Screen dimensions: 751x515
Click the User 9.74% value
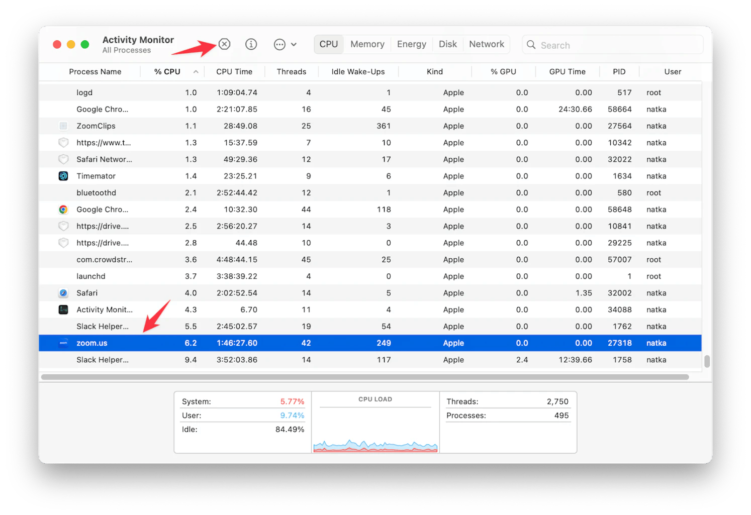pyautogui.click(x=292, y=416)
